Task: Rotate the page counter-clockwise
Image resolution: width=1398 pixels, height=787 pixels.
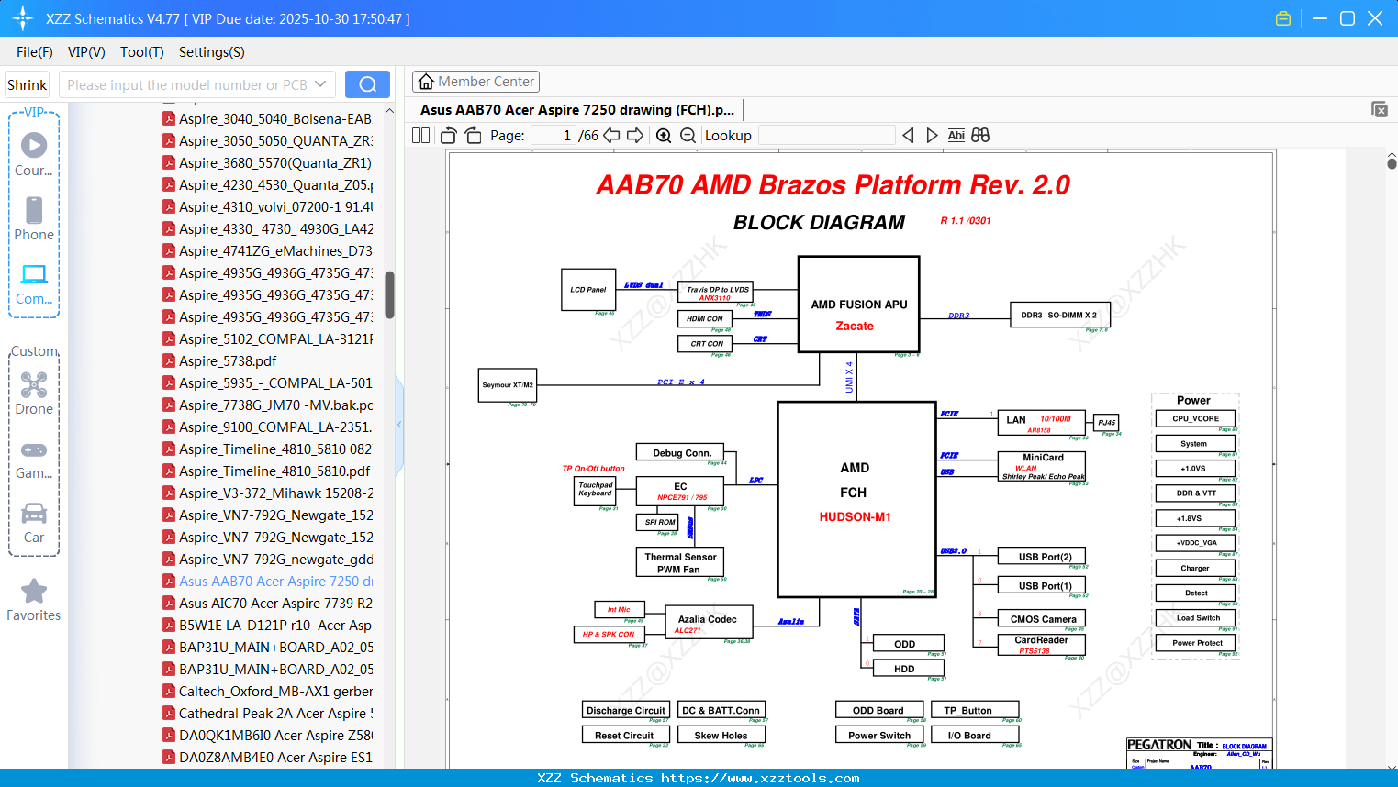Action: (449, 135)
